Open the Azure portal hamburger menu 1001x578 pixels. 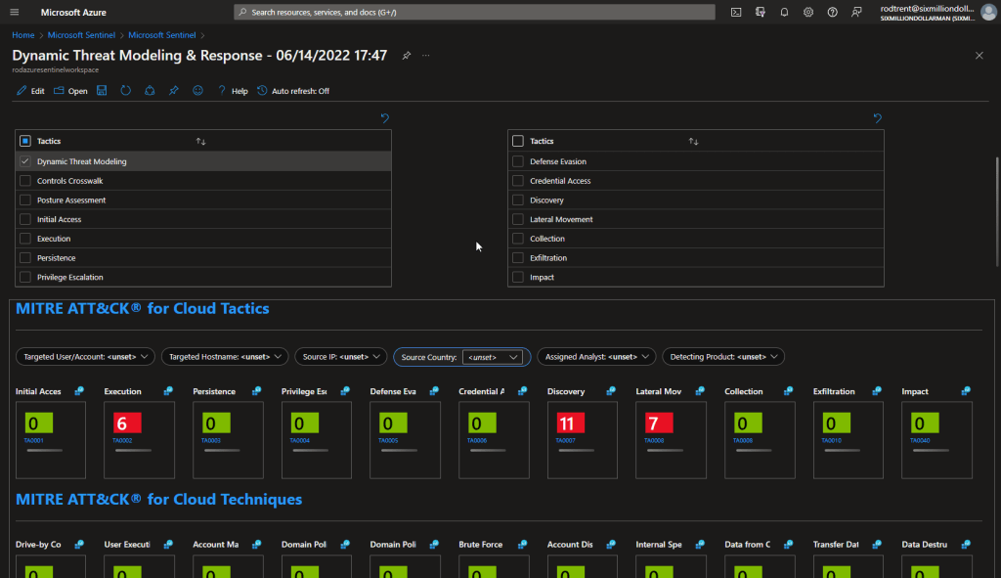point(14,12)
